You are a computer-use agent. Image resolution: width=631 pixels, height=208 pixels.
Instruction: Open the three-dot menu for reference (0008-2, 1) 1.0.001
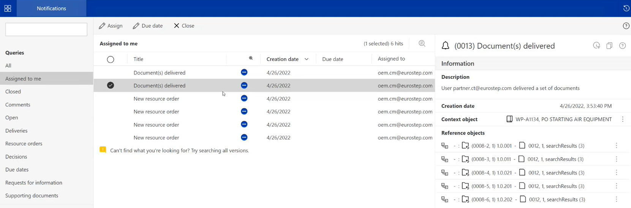tap(617, 146)
